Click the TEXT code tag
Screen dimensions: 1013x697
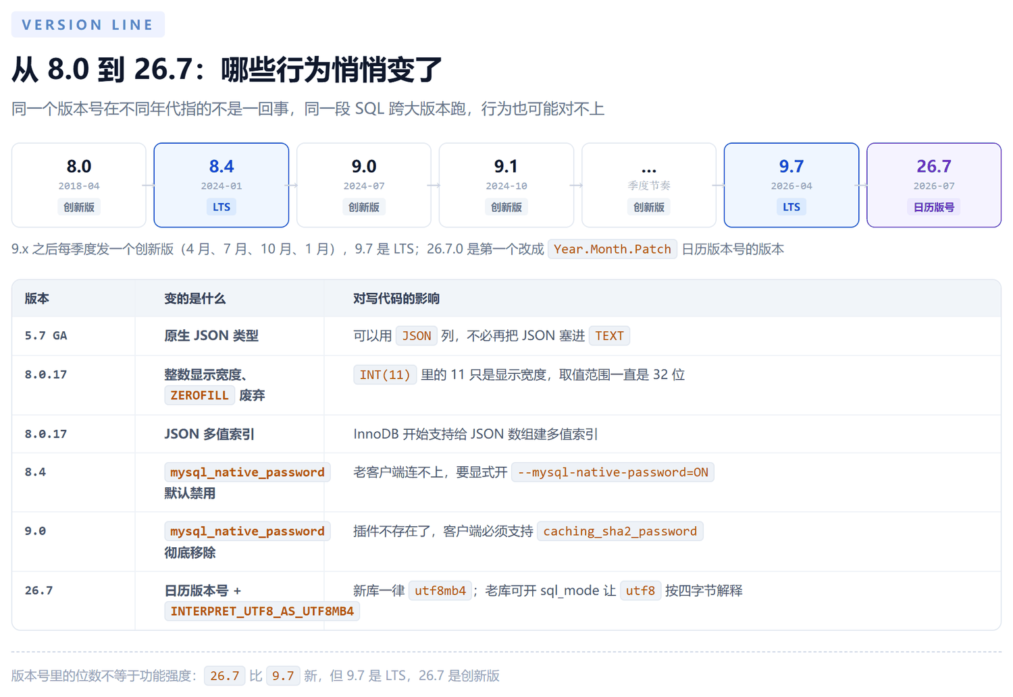[x=609, y=335]
